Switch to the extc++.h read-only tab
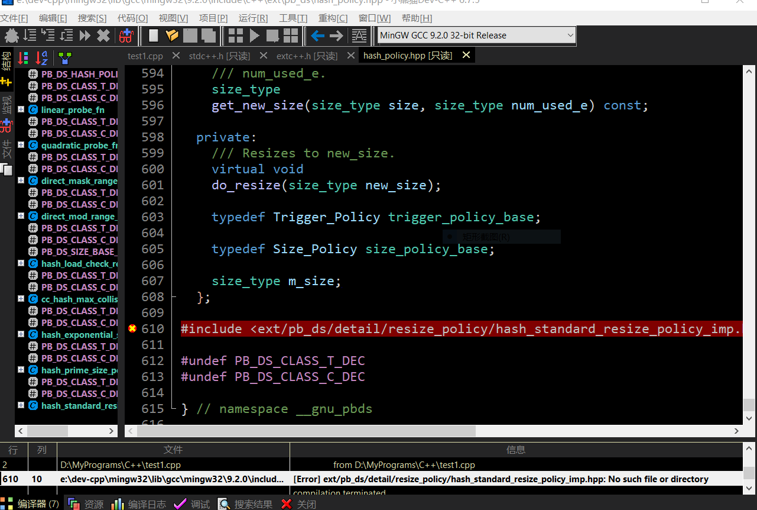 pos(307,56)
